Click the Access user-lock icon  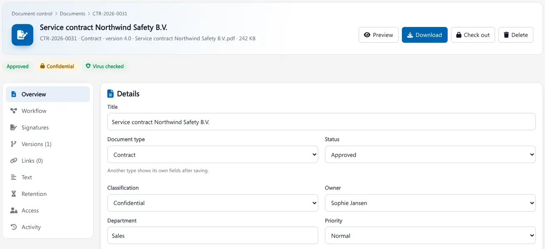point(14,210)
